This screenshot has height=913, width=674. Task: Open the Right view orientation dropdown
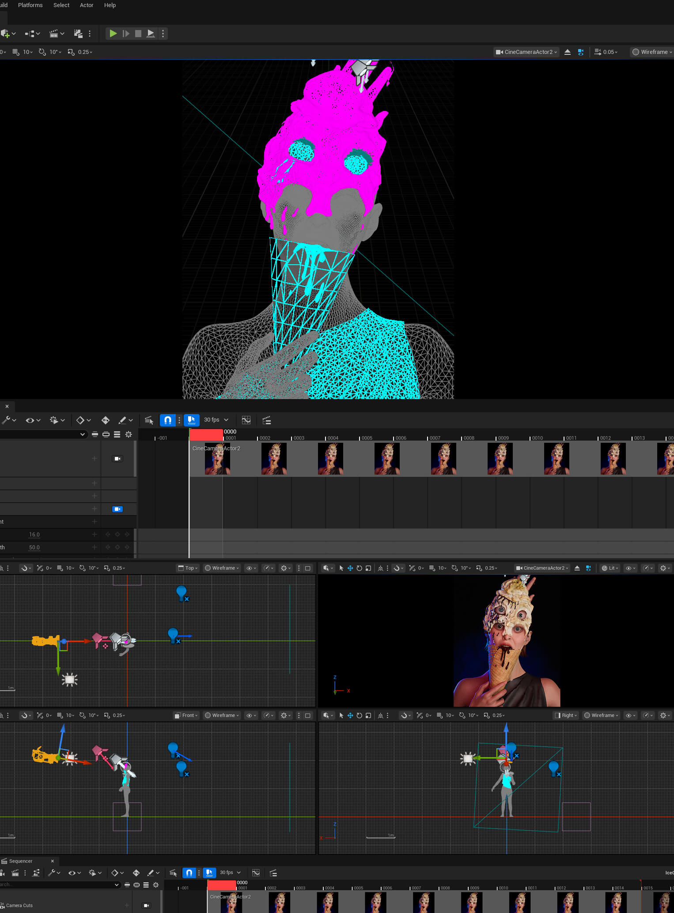tap(566, 715)
